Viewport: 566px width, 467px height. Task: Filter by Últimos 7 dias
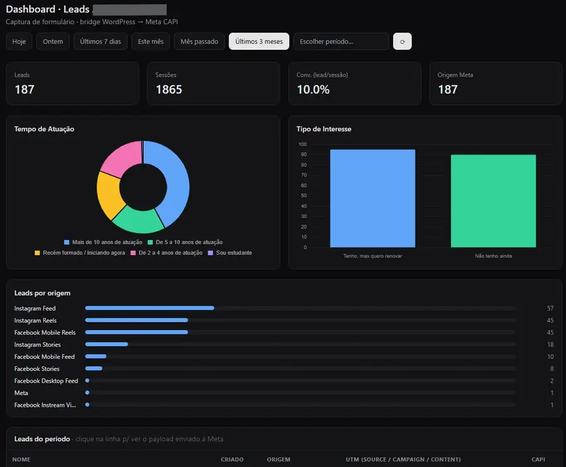click(101, 41)
